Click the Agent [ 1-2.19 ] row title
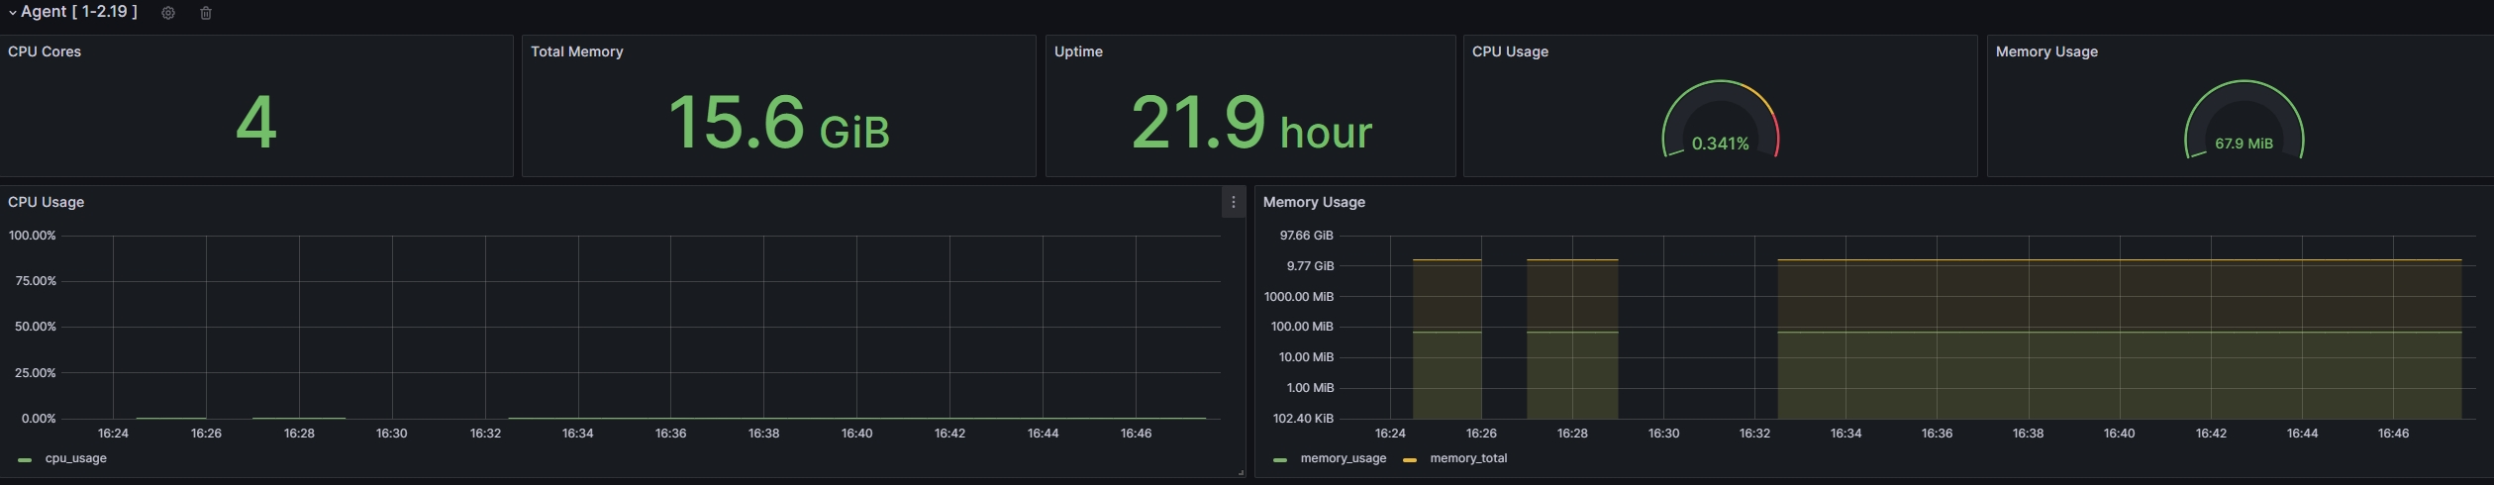The width and height of the screenshot is (2494, 485). tap(79, 12)
